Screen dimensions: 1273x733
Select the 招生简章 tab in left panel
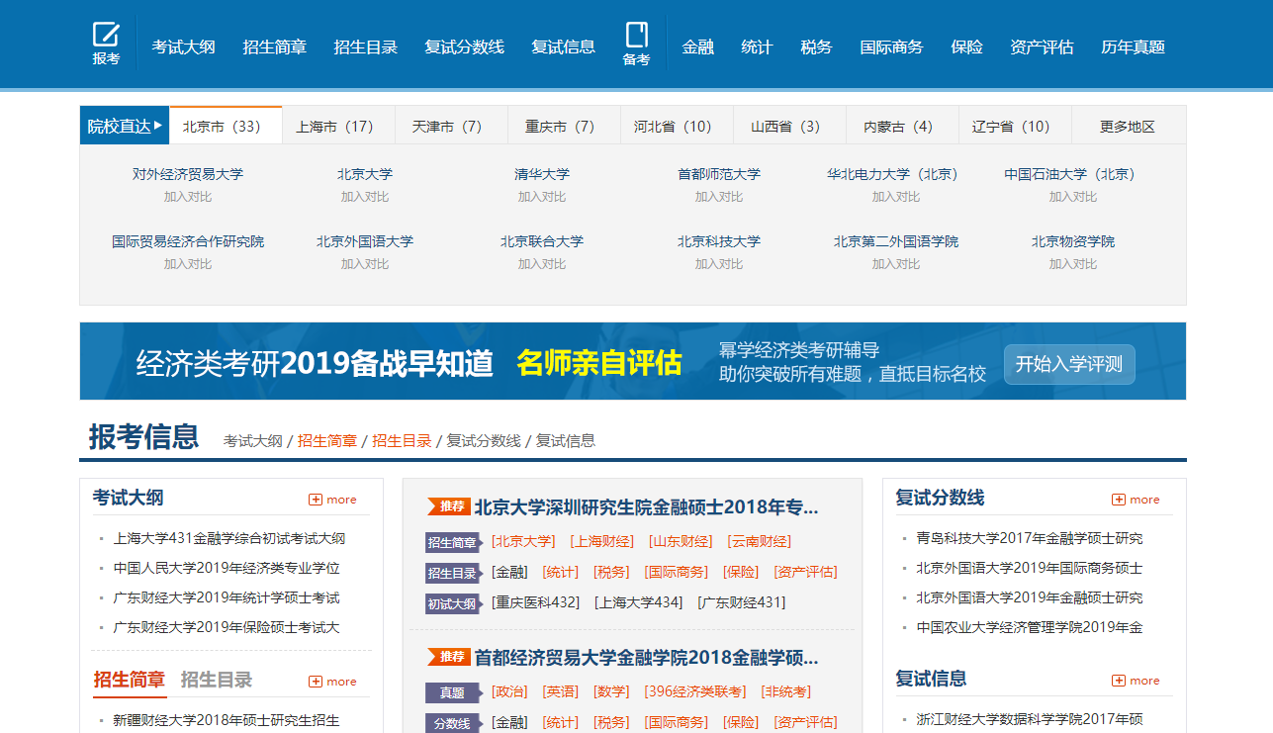point(130,680)
